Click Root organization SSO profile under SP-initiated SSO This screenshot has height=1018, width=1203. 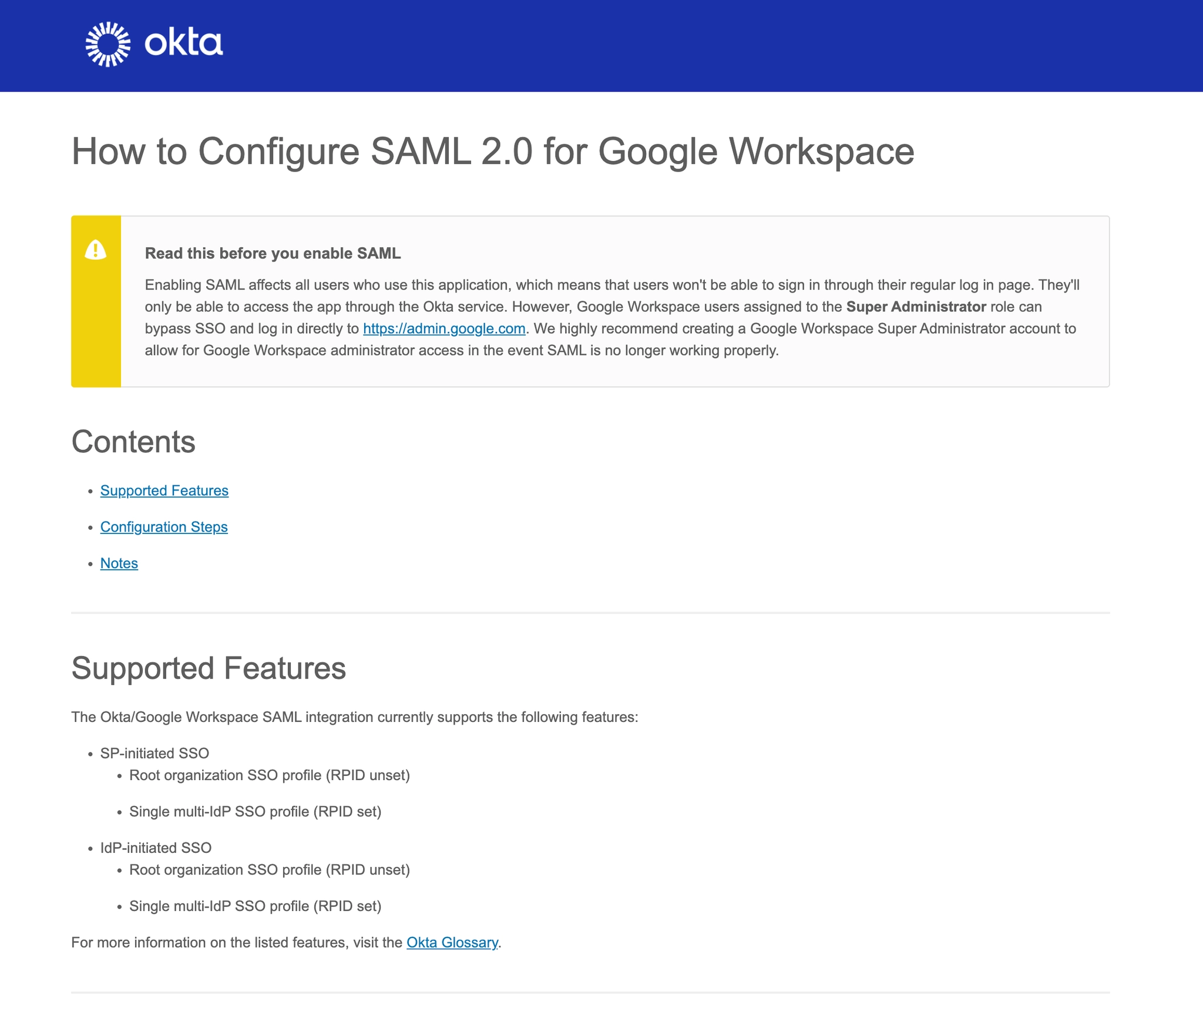point(269,775)
